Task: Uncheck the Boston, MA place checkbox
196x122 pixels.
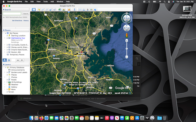Action: pos(7,52)
